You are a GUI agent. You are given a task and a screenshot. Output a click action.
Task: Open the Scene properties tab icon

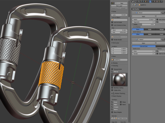141,1
